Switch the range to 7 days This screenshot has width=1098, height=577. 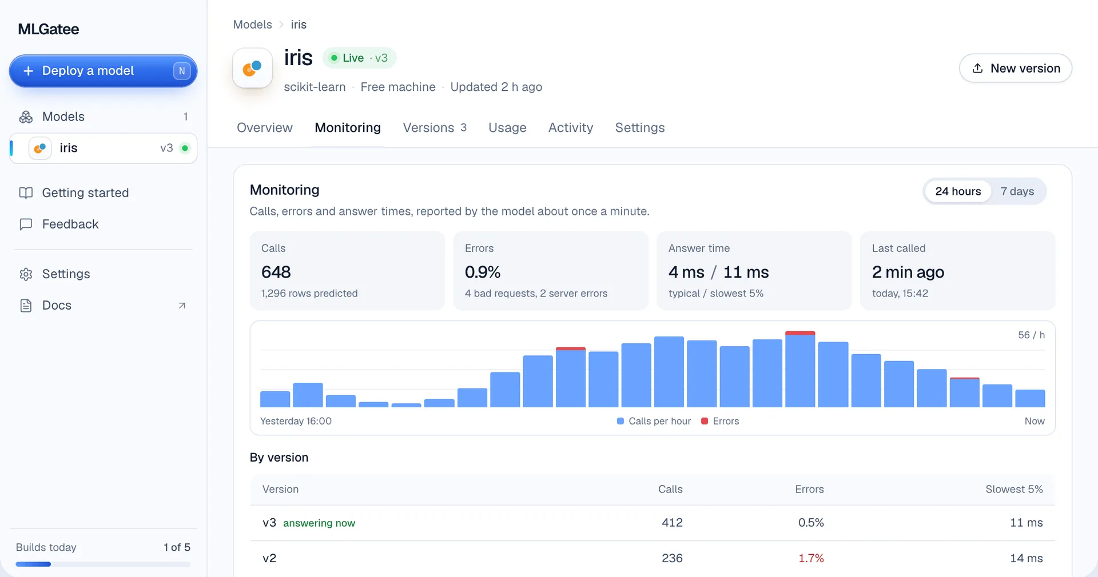point(1017,191)
